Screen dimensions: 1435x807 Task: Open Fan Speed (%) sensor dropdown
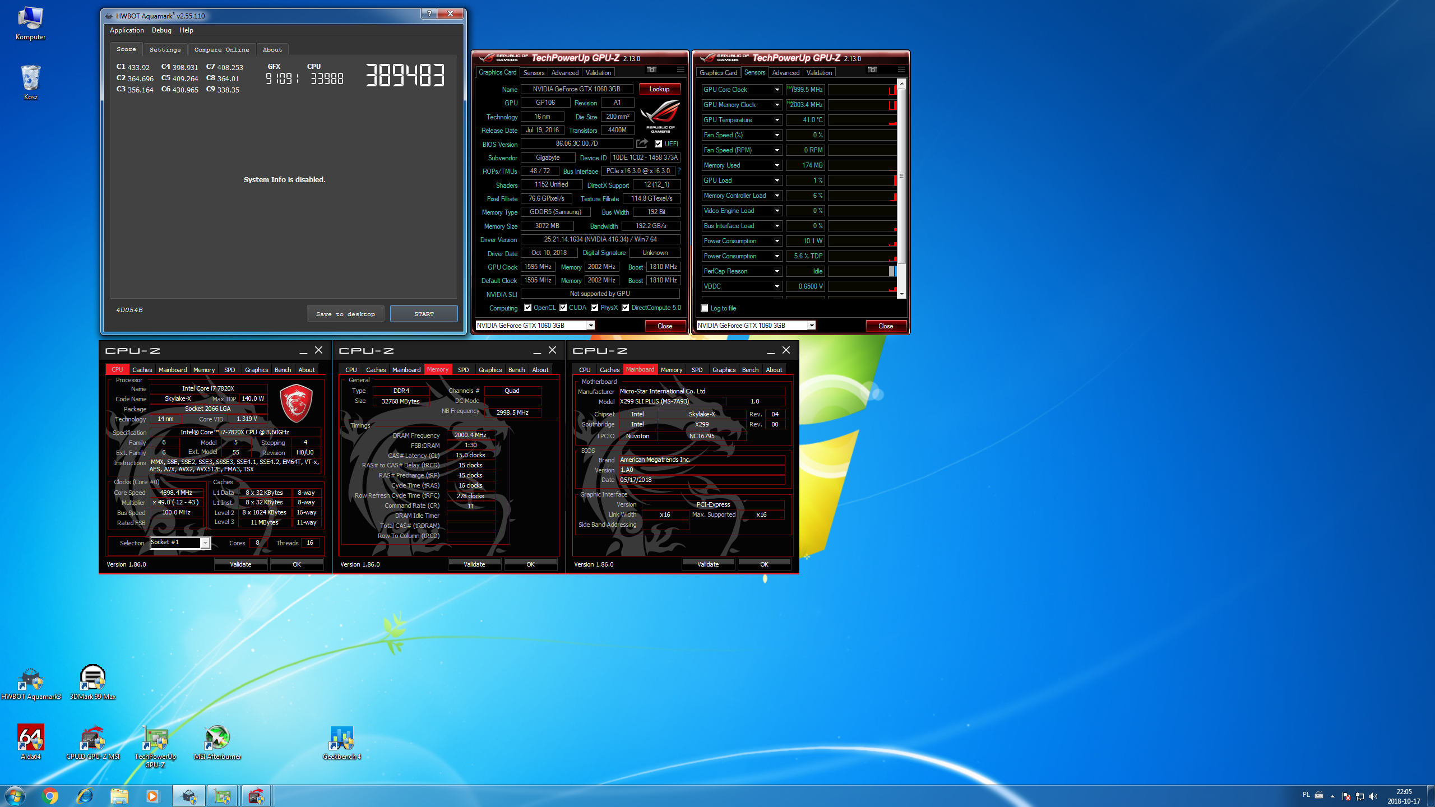click(x=777, y=135)
